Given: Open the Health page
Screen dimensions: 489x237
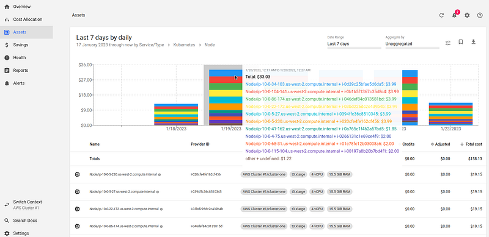Looking at the screenshot, I should (x=26, y=57).
